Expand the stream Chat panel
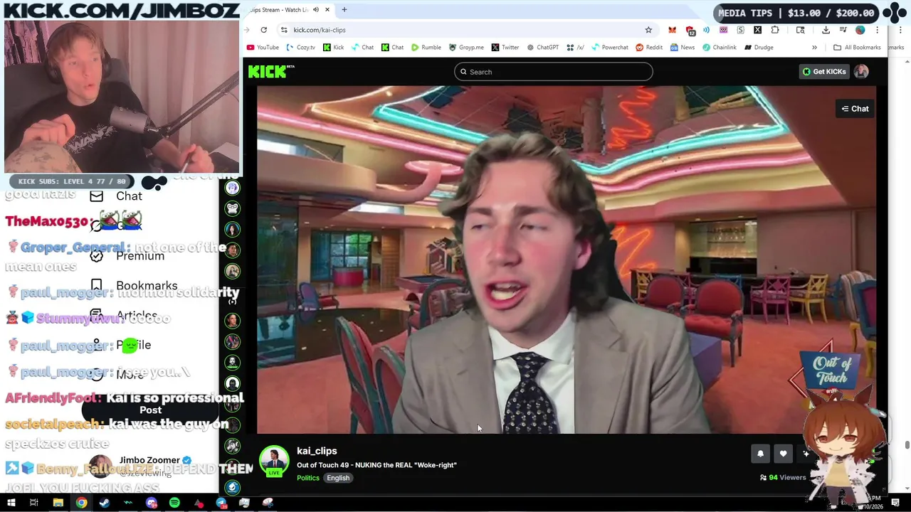 pyautogui.click(x=855, y=109)
